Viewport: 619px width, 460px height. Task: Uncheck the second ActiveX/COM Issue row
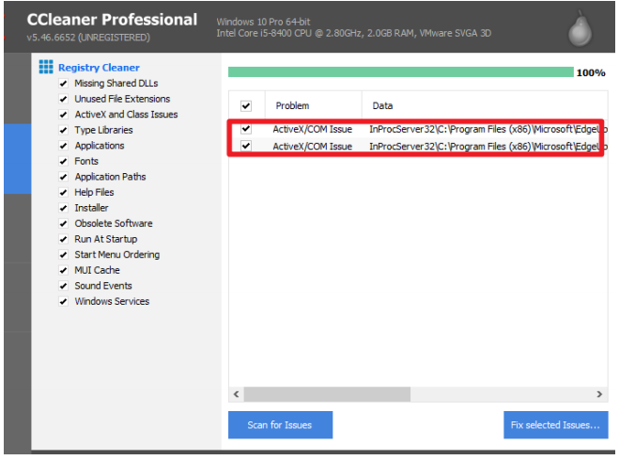tap(246, 146)
